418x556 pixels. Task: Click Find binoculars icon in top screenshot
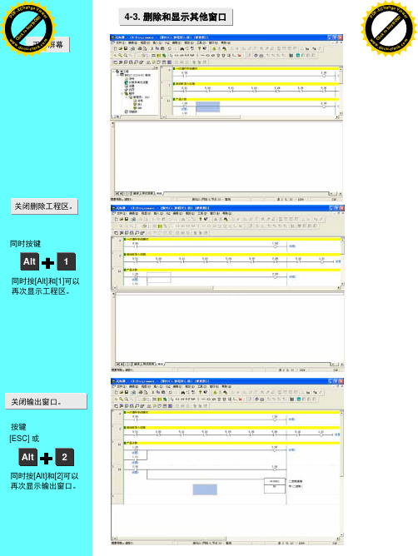coord(182,48)
